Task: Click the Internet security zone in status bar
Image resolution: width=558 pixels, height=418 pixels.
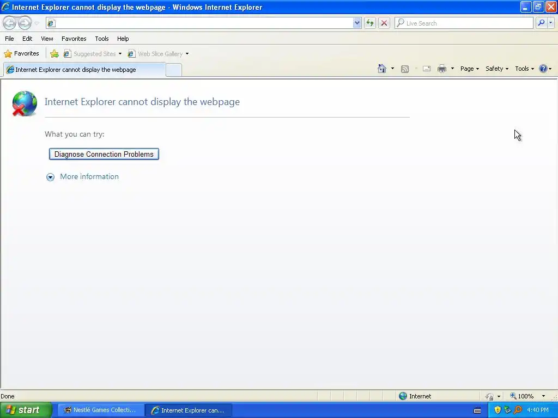Action: pyautogui.click(x=415, y=396)
